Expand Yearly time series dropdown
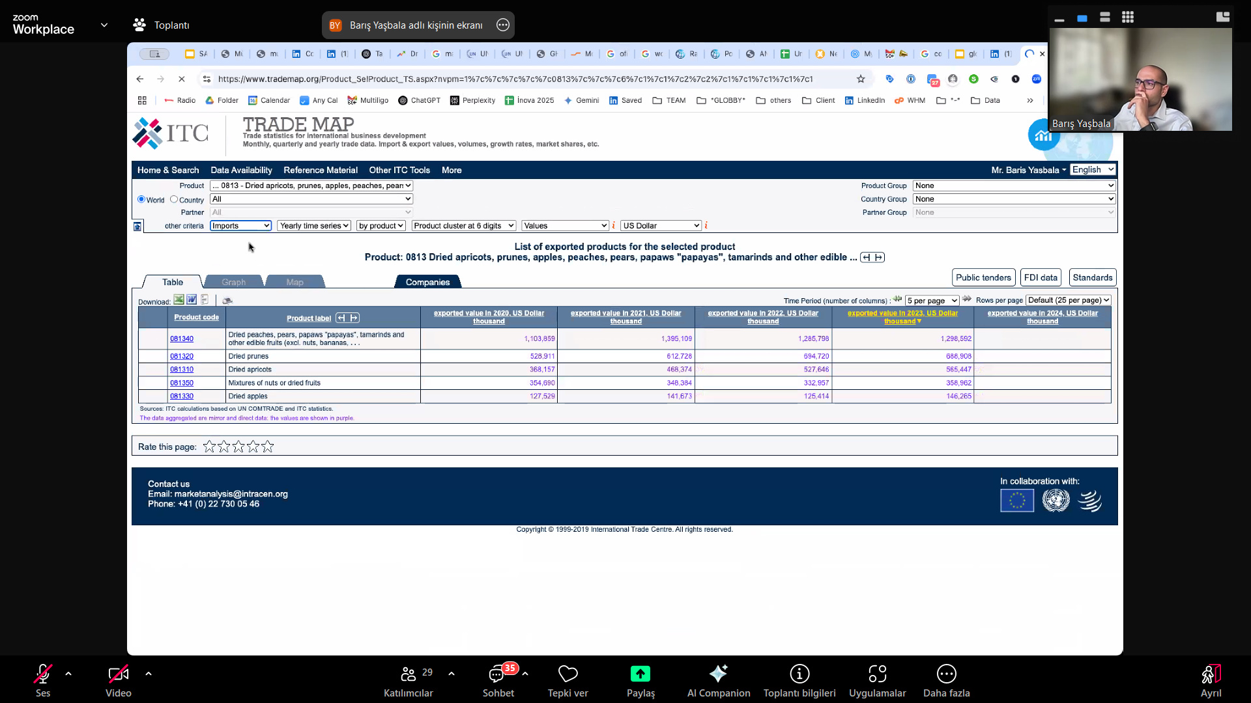The width and height of the screenshot is (1251, 703). pos(314,226)
